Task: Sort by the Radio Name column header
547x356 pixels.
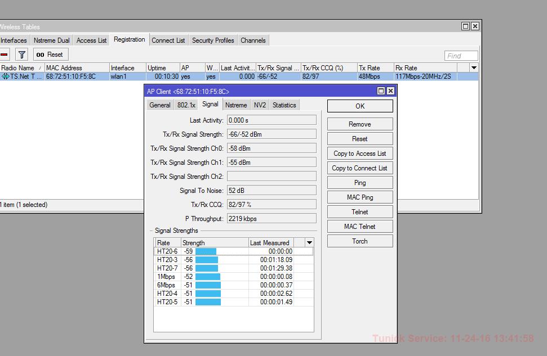Action: pos(22,67)
